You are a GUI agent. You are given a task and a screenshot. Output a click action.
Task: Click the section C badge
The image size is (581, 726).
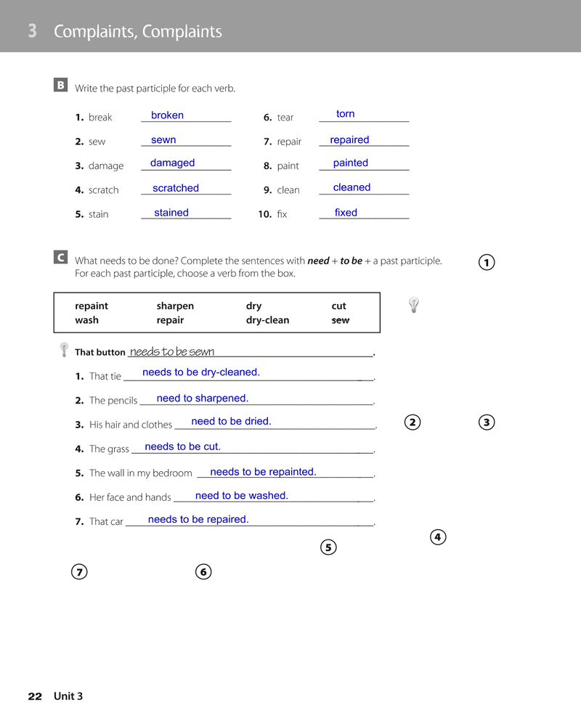tap(60, 257)
